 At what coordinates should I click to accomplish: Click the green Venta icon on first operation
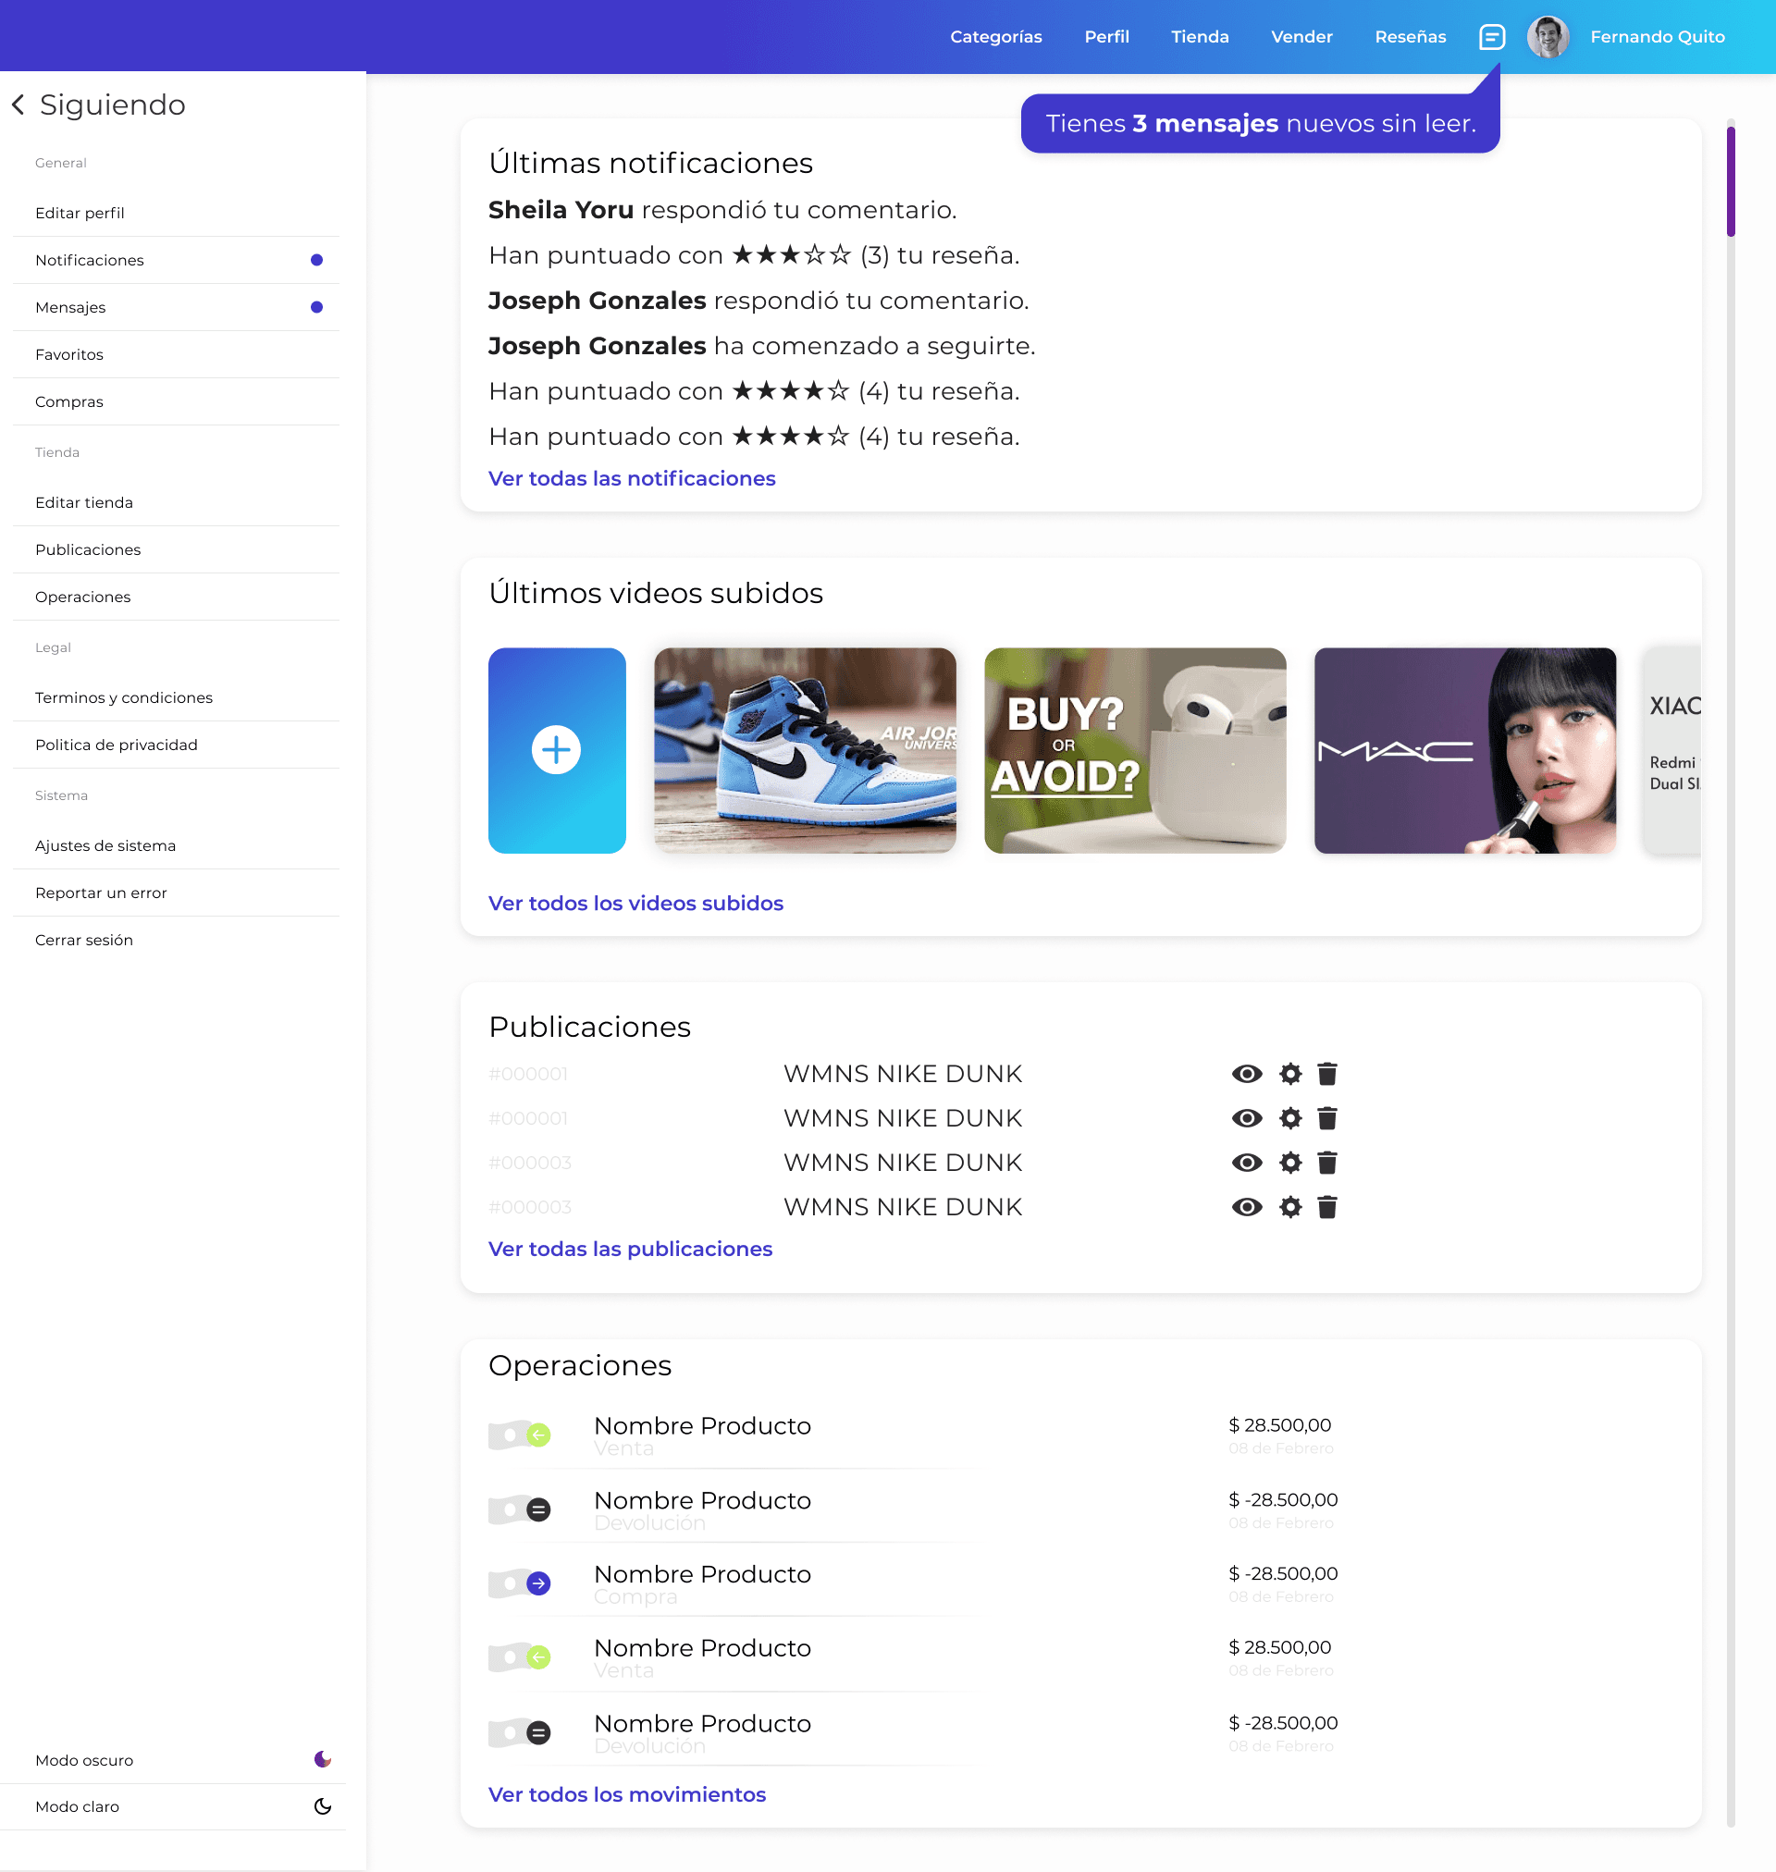pyautogui.click(x=537, y=1435)
